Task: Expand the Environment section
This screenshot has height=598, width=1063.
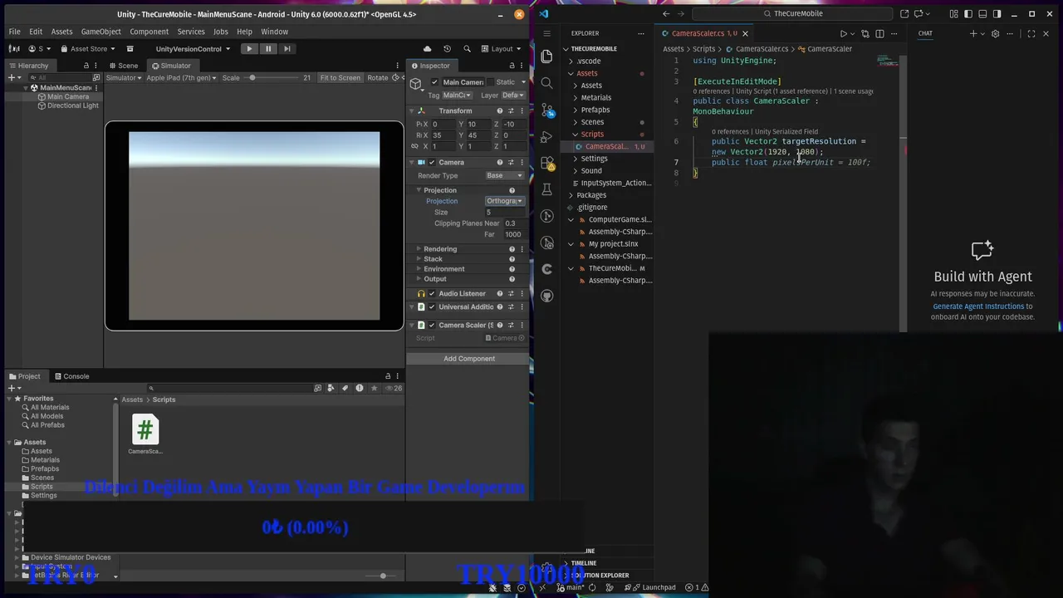Action: (x=418, y=269)
